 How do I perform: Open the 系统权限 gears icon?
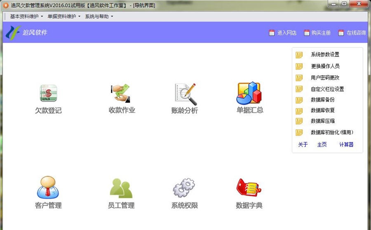click(x=184, y=188)
